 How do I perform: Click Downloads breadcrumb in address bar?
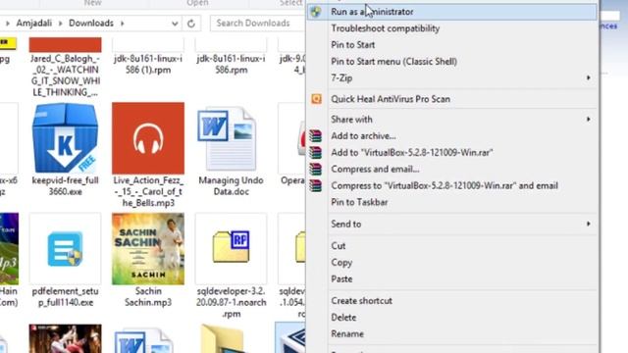pyautogui.click(x=91, y=24)
